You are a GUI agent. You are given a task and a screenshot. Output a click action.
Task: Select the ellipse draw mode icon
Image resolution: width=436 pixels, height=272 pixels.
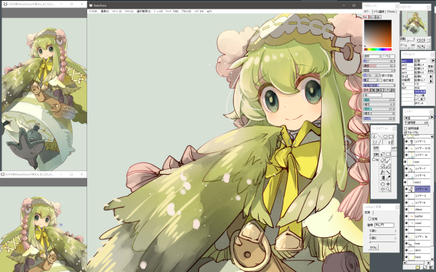click(385, 136)
